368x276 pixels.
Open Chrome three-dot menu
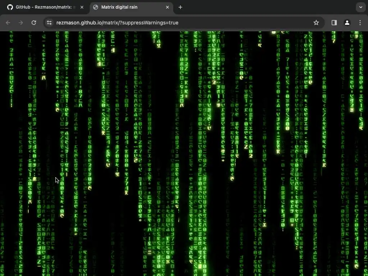(360, 23)
